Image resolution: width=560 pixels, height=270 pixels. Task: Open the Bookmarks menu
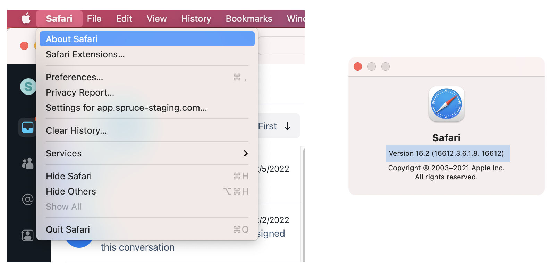(249, 19)
